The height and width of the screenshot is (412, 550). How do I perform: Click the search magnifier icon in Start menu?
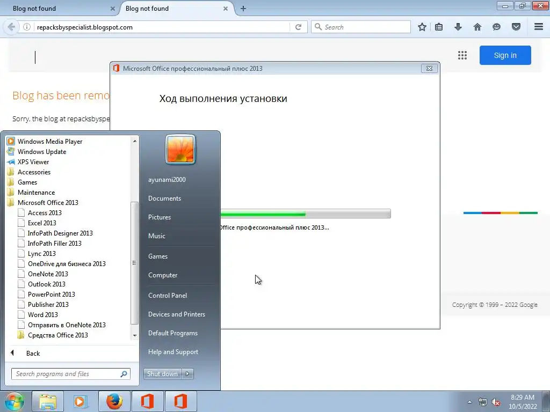[124, 374]
